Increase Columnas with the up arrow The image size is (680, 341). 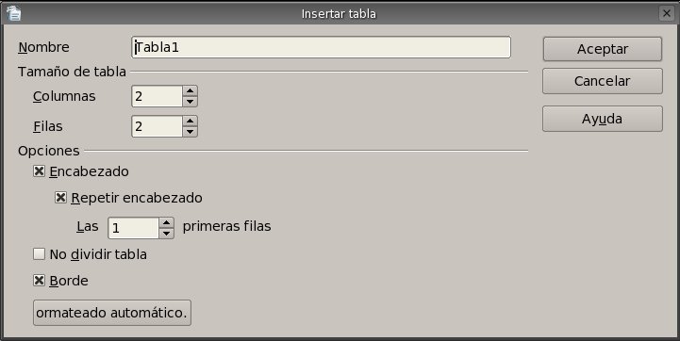(190, 91)
